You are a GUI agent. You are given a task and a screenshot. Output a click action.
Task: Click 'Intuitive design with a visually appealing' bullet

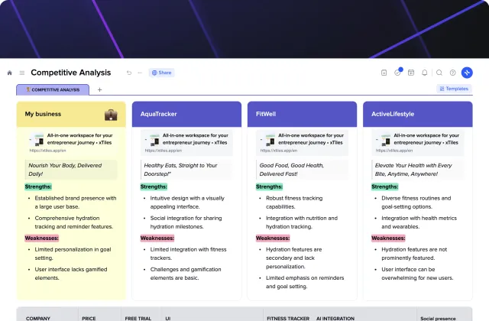[x=187, y=202]
